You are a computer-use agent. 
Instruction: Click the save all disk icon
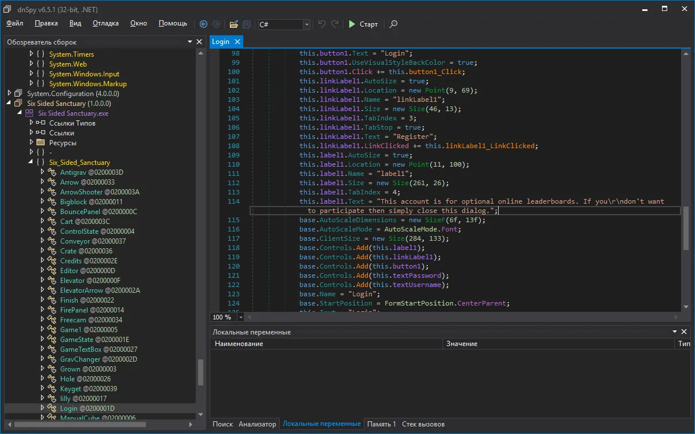[247, 24]
